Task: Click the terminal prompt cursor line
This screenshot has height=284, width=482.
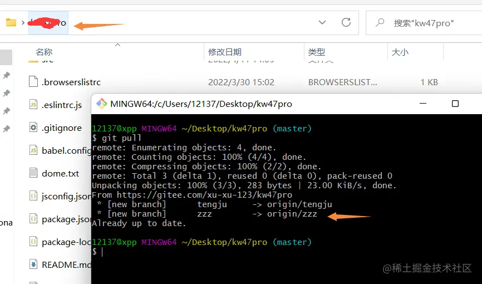Action: pyautogui.click(x=97, y=252)
